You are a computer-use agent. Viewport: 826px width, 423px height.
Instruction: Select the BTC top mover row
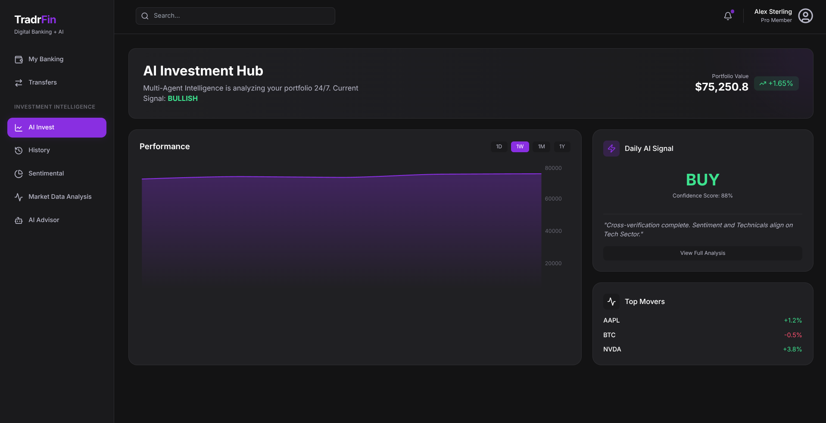tap(703, 335)
